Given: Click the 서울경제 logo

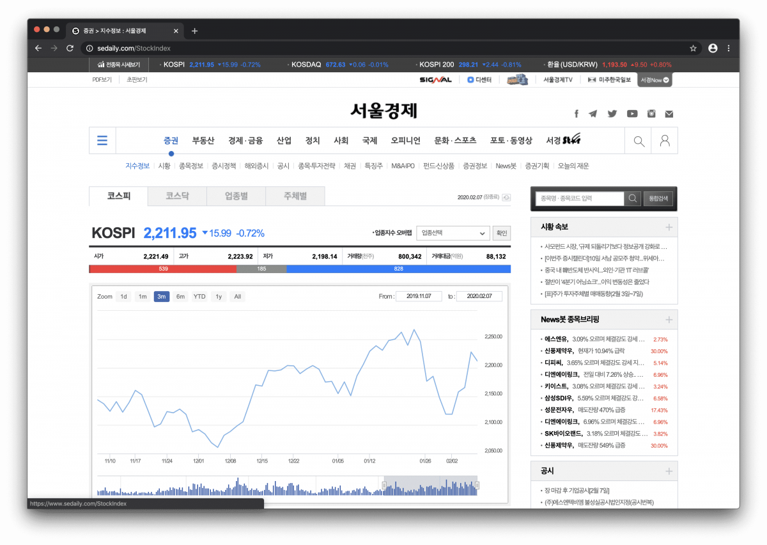Looking at the screenshot, I should click(383, 111).
